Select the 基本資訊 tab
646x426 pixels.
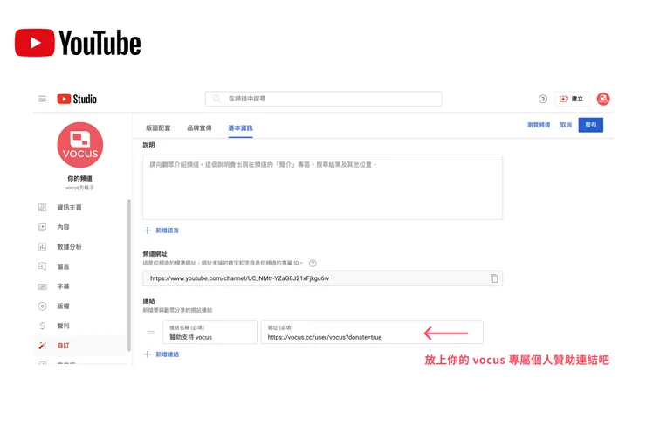pos(241,128)
